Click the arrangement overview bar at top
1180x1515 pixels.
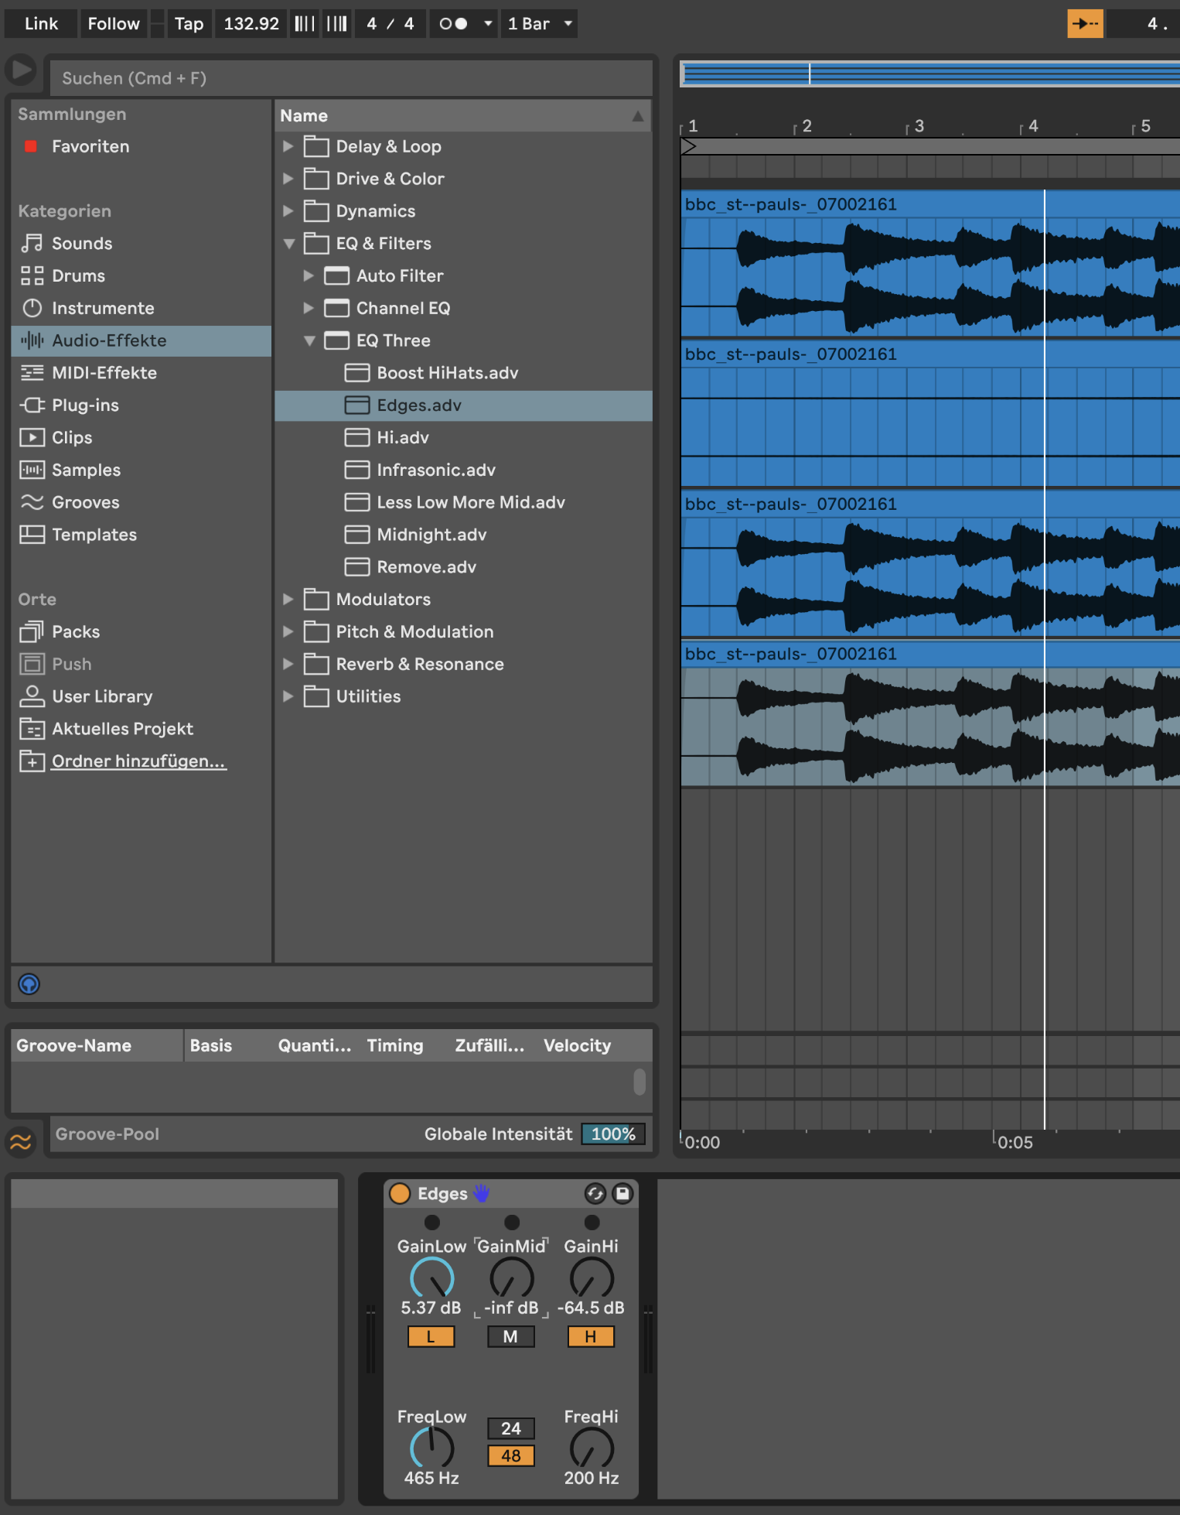[930, 74]
